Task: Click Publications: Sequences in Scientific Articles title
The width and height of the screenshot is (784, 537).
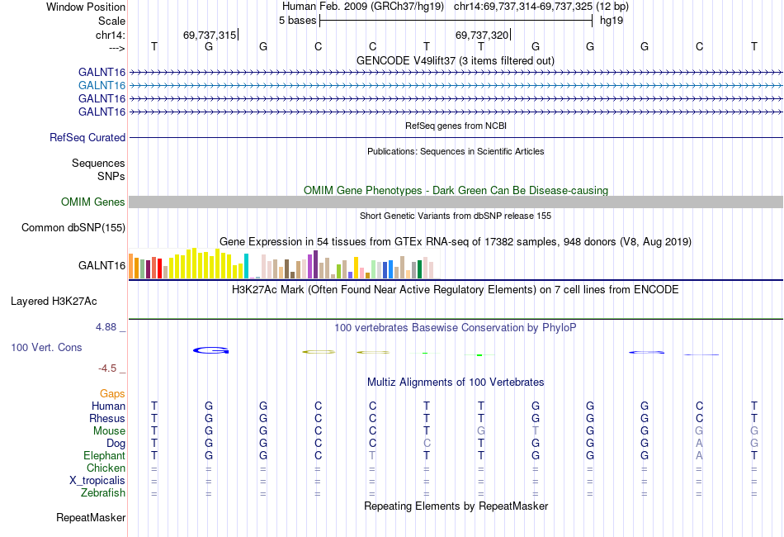Action: click(456, 152)
